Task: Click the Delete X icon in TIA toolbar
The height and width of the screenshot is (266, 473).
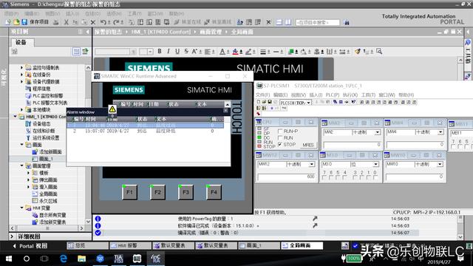Action: tap(93, 22)
